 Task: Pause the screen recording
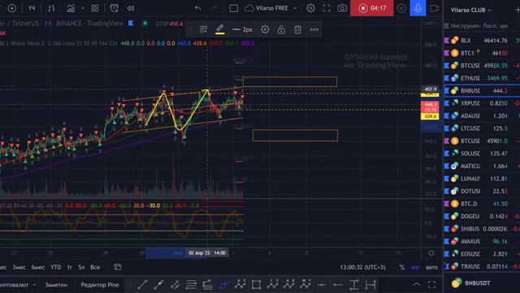click(401, 8)
